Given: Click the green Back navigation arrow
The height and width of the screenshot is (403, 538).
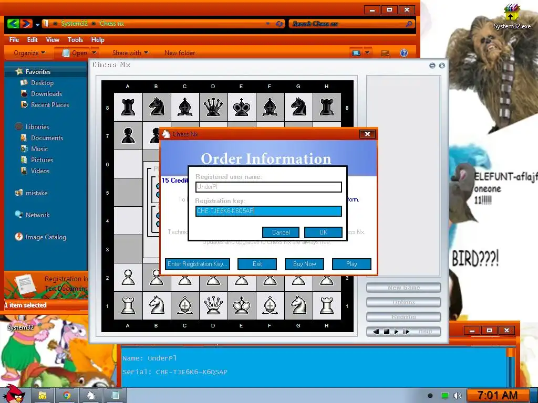Looking at the screenshot, I should point(13,24).
